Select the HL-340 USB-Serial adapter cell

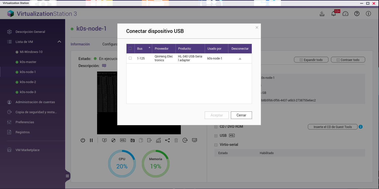pos(190,58)
